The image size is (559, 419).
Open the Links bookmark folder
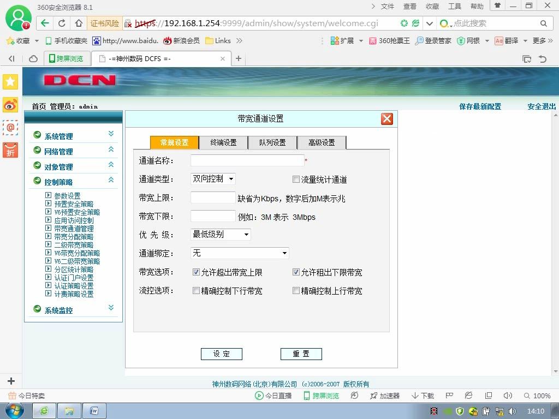tap(218, 40)
